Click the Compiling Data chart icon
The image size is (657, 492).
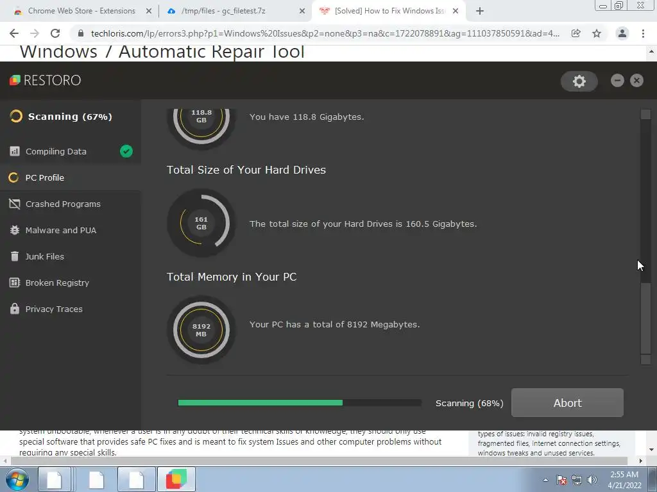15,151
